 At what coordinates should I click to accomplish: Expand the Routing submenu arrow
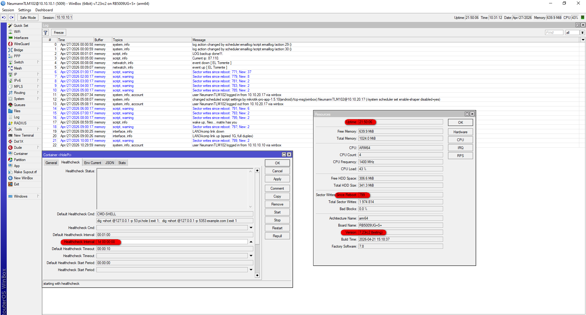38,93
